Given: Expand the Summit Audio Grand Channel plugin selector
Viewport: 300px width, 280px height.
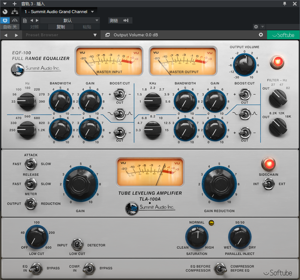Looking at the screenshot, I should (x=92, y=12).
